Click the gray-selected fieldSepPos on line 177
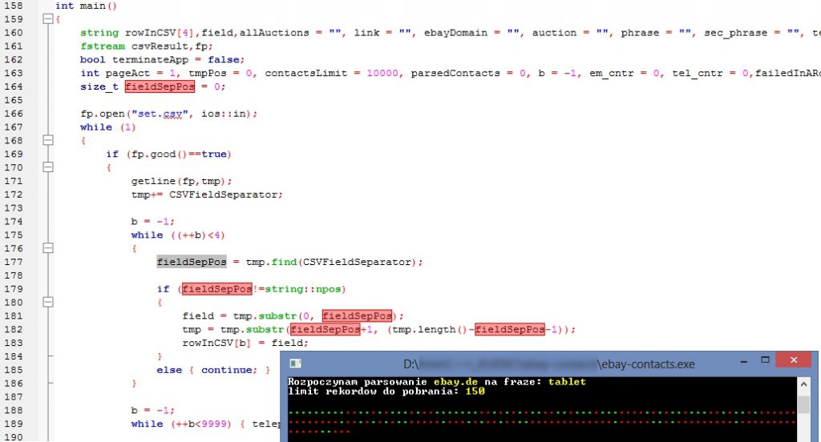This screenshot has width=821, height=442. tap(192, 262)
